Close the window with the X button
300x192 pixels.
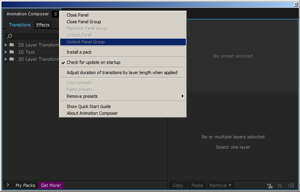(x=296, y=4)
